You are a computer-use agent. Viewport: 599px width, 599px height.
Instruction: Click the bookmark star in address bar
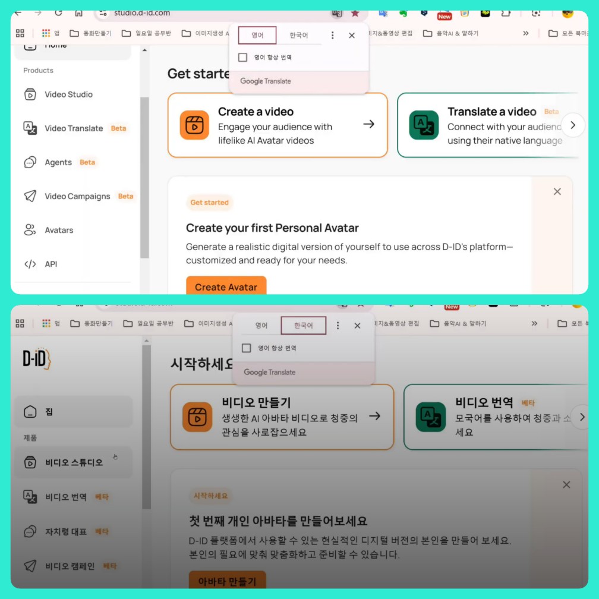point(355,13)
